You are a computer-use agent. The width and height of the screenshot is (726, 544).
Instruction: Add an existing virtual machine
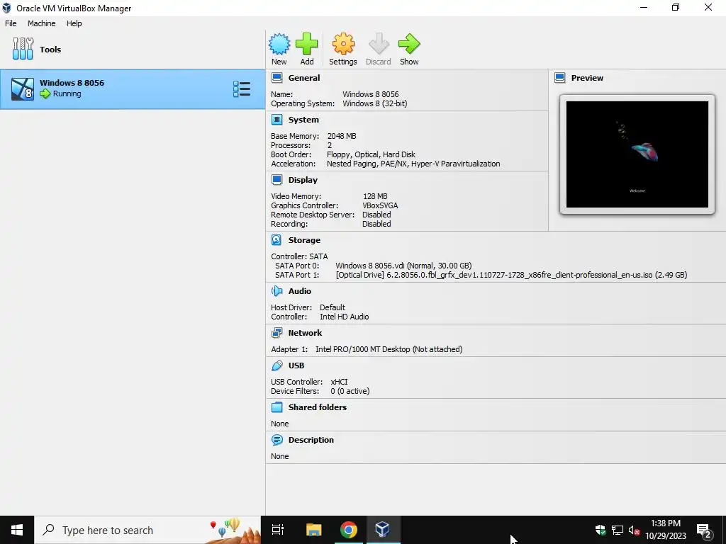click(306, 45)
